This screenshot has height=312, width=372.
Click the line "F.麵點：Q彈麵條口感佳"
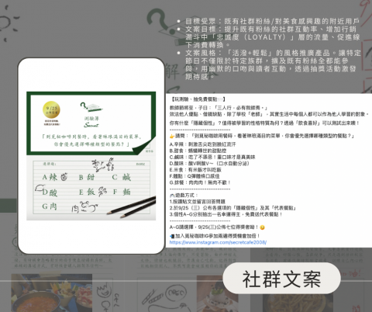pos(195,176)
